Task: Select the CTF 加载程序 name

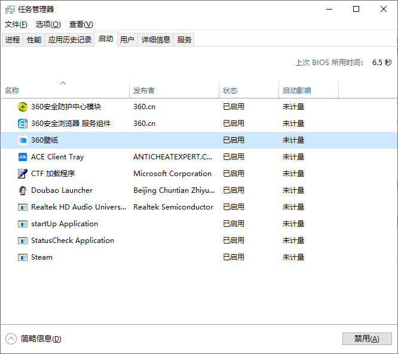Action: tap(53, 174)
